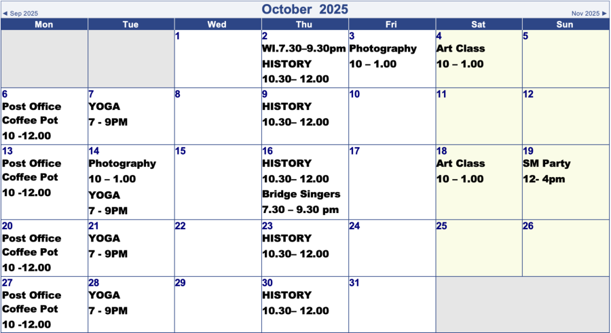Select the Sat column header

[479, 24]
